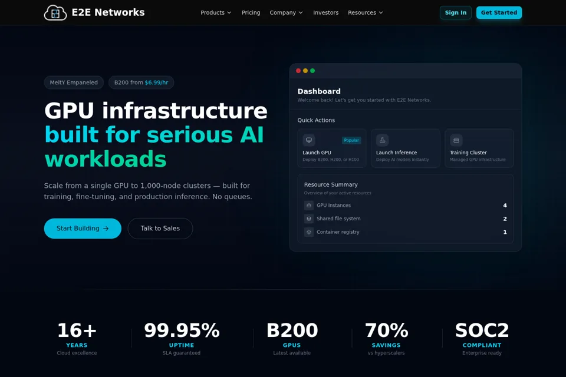
Task: Click the B200 from $6.99/hr badge
Action: point(141,82)
